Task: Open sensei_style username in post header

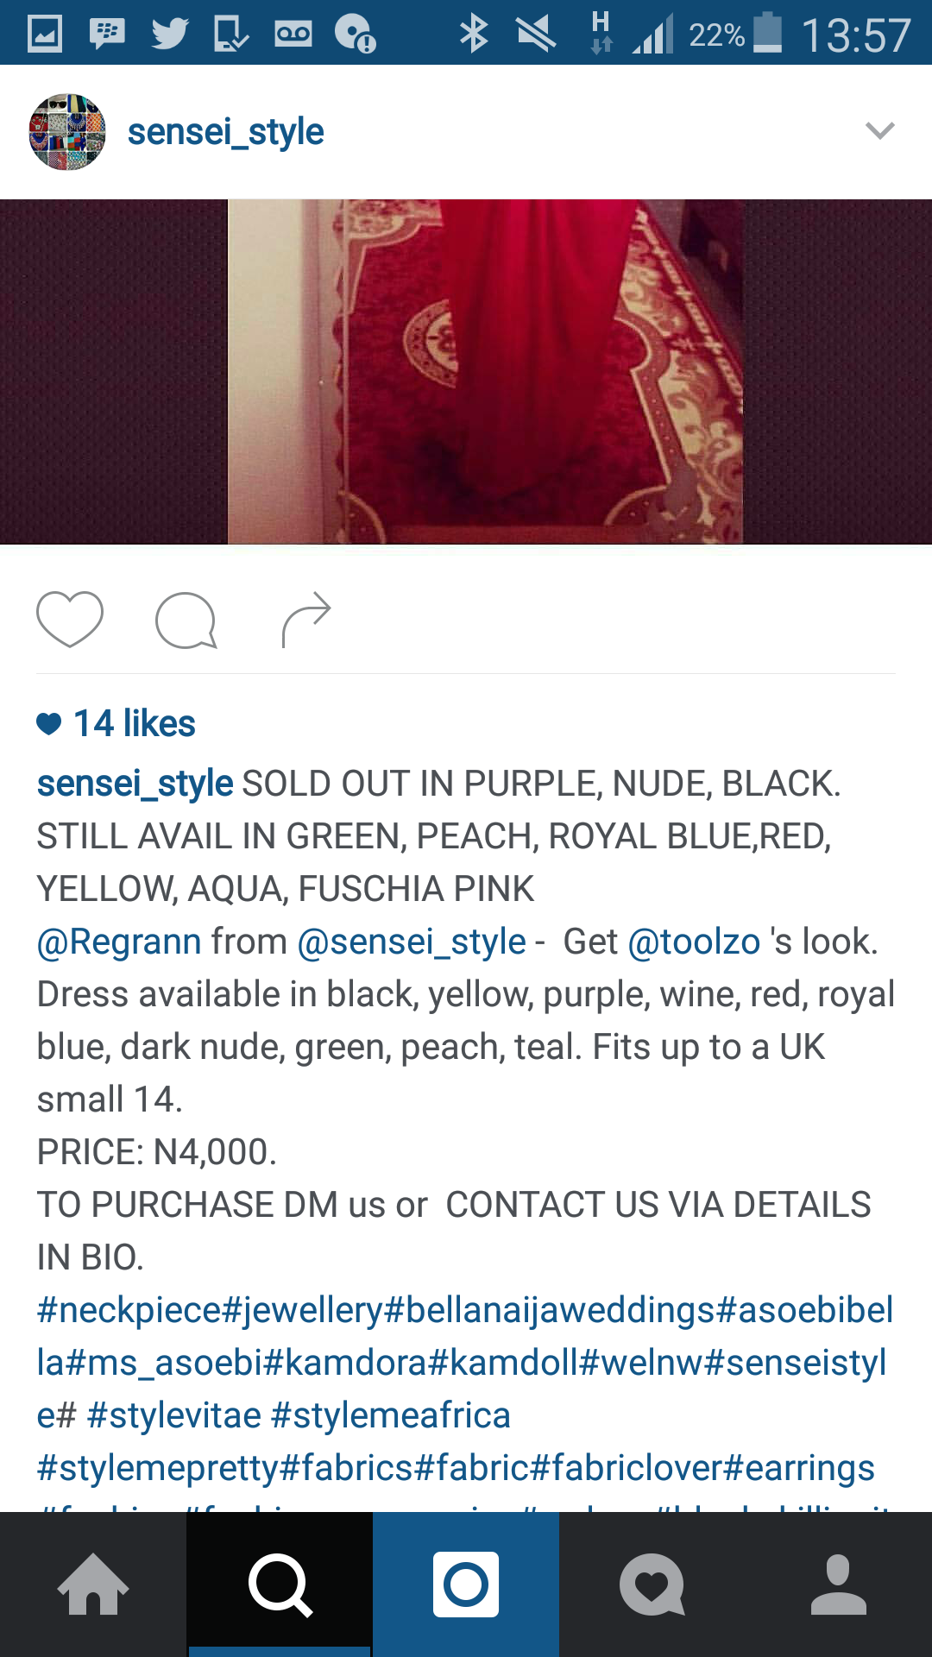Action: click(x=225, y=132)
